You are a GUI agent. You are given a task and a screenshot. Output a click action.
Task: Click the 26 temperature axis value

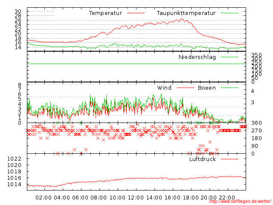pyautogui.click(x=18, y=20)
